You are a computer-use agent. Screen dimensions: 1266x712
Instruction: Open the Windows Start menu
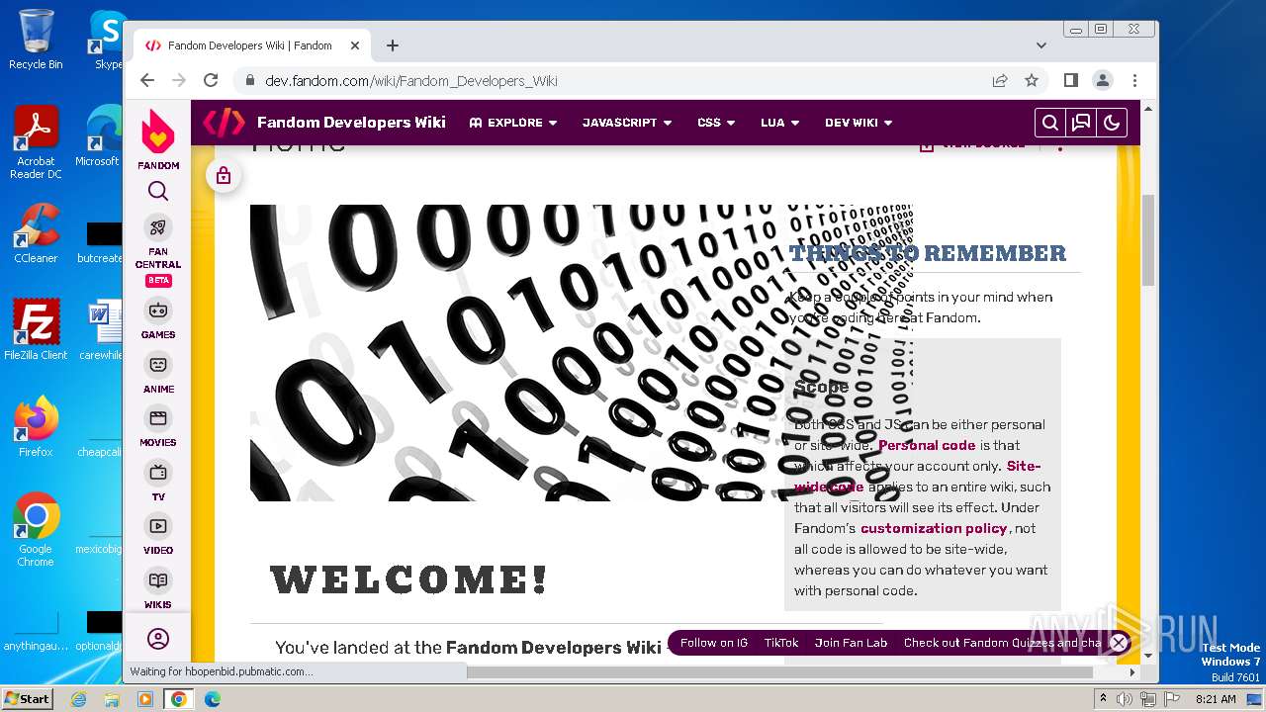(28, 698)
